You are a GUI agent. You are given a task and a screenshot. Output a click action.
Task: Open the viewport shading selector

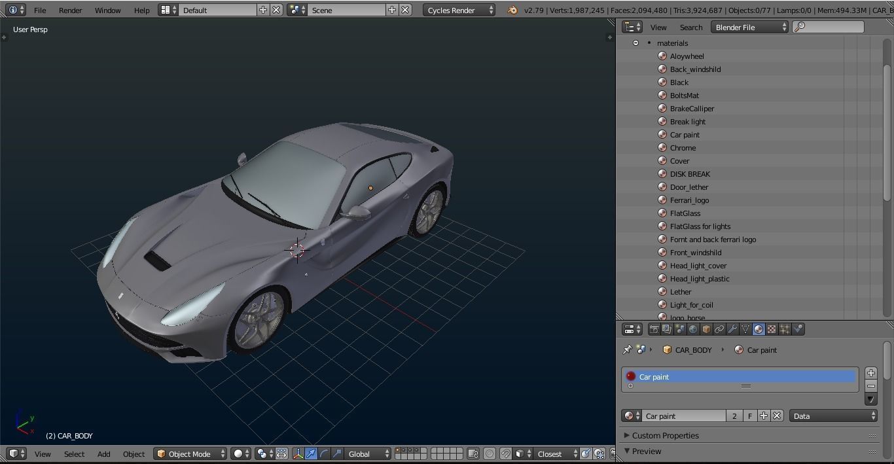(x=241, y=454)
